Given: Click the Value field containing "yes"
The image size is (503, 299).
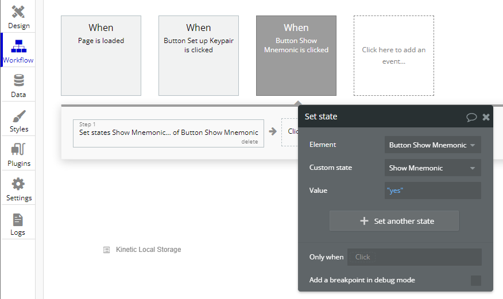Looking at the screenshot, I should tap(432, 191).
